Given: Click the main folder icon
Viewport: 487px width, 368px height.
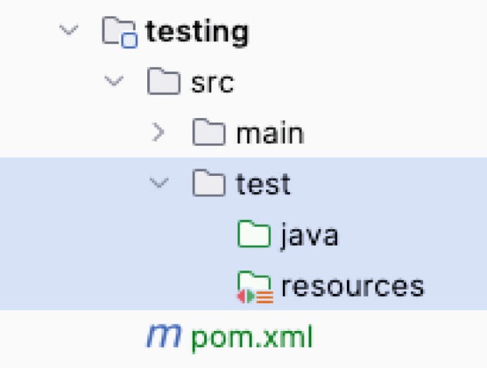Looking at the screenshot, I should coord(209,132).
